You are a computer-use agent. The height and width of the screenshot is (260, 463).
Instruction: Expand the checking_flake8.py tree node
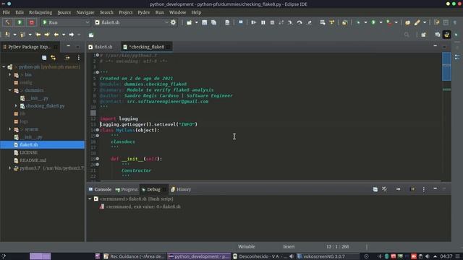[x=16, y=105]
